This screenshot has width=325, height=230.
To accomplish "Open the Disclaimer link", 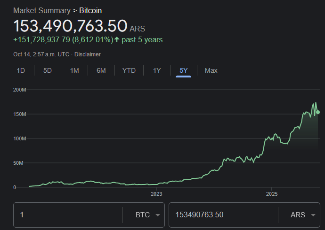I will click(88, 54).
